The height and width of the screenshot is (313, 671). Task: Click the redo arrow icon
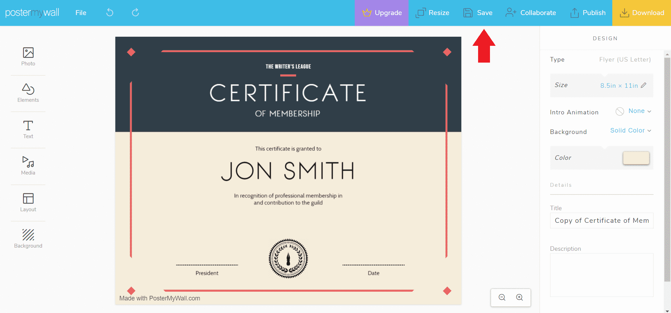click(135, 13)
